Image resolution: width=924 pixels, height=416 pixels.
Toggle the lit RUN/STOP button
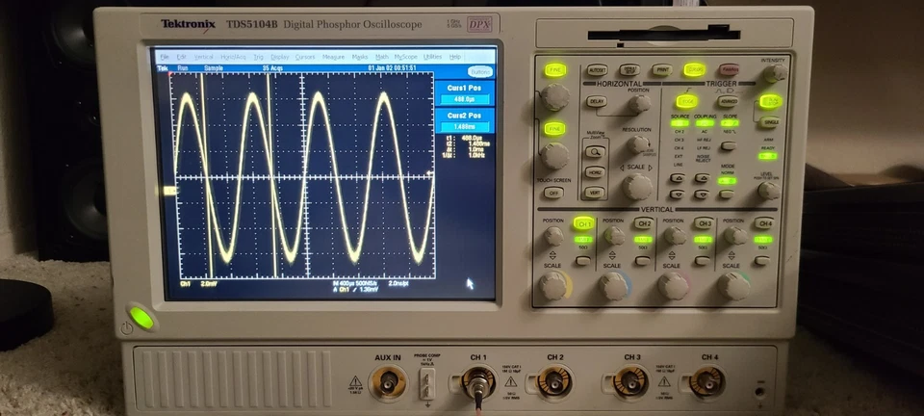770,101
